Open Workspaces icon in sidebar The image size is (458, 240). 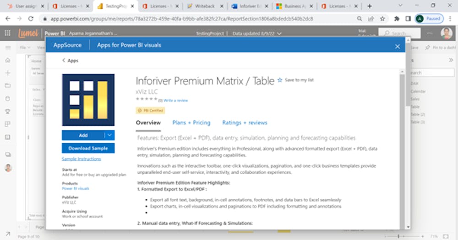click(8, 155)
